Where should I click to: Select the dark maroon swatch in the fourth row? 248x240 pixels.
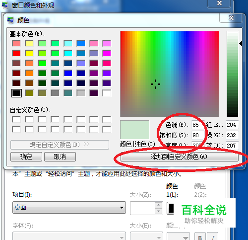[16, 73]
